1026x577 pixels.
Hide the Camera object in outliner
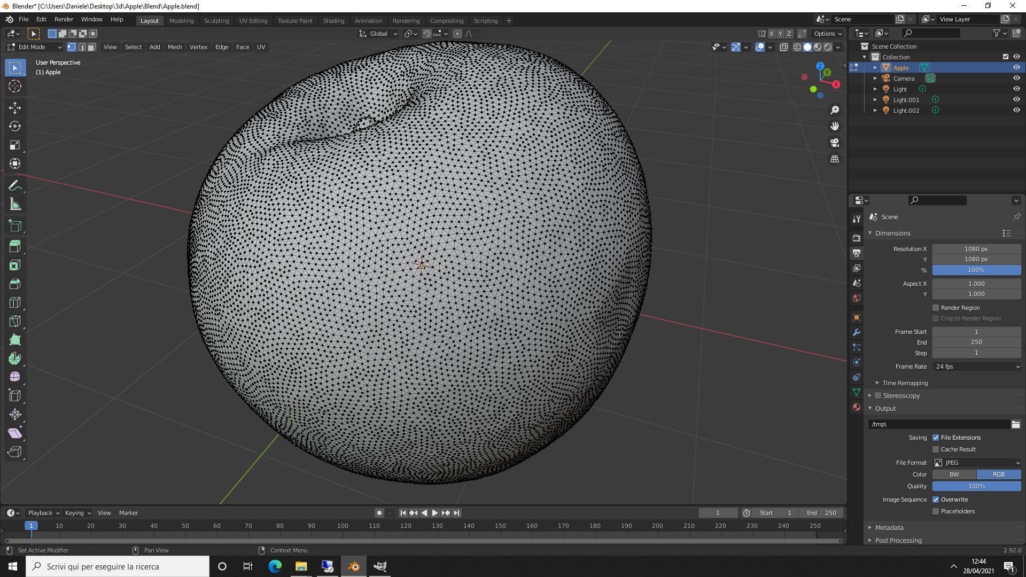coord(1016,78)
